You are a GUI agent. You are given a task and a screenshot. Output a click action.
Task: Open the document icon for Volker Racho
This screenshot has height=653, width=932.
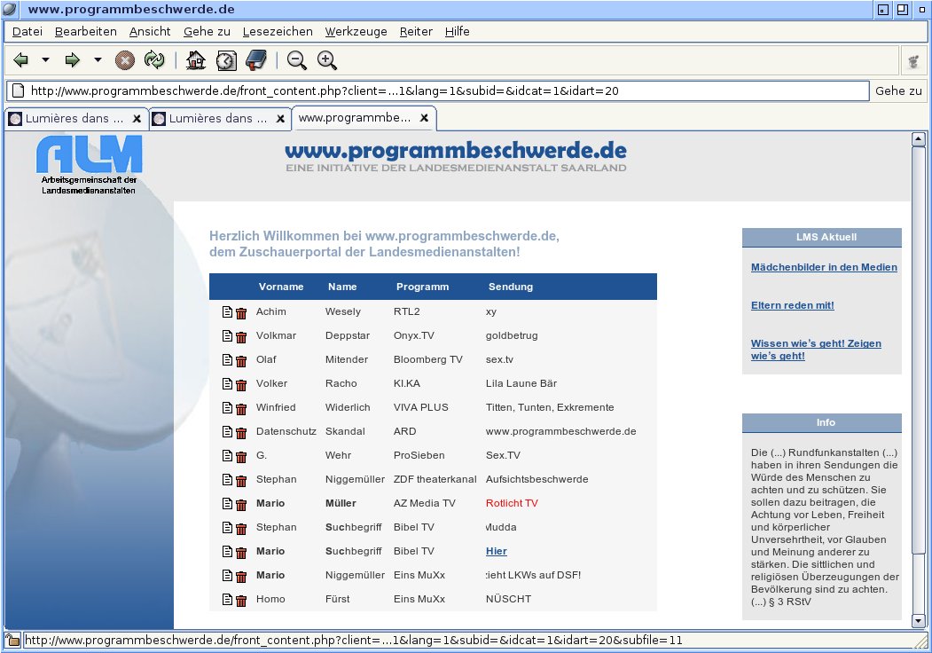227,383
